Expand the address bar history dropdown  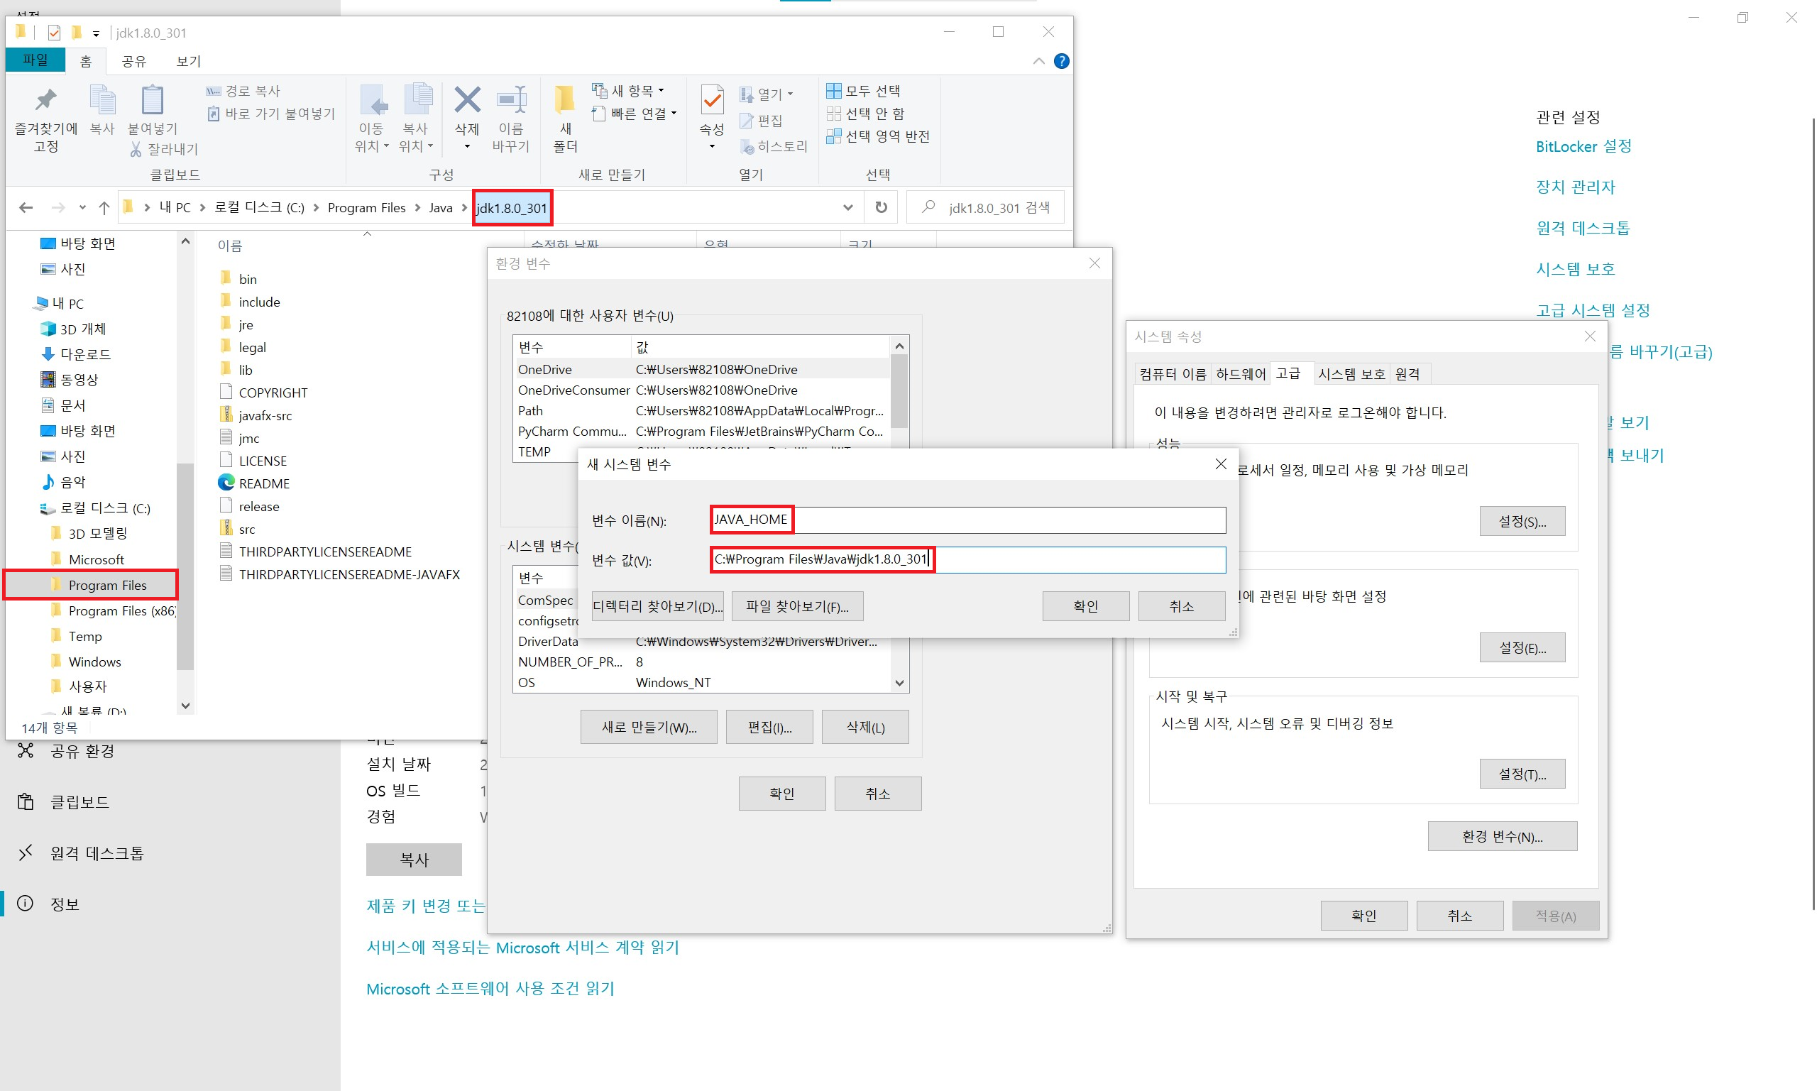pos(847,208)
